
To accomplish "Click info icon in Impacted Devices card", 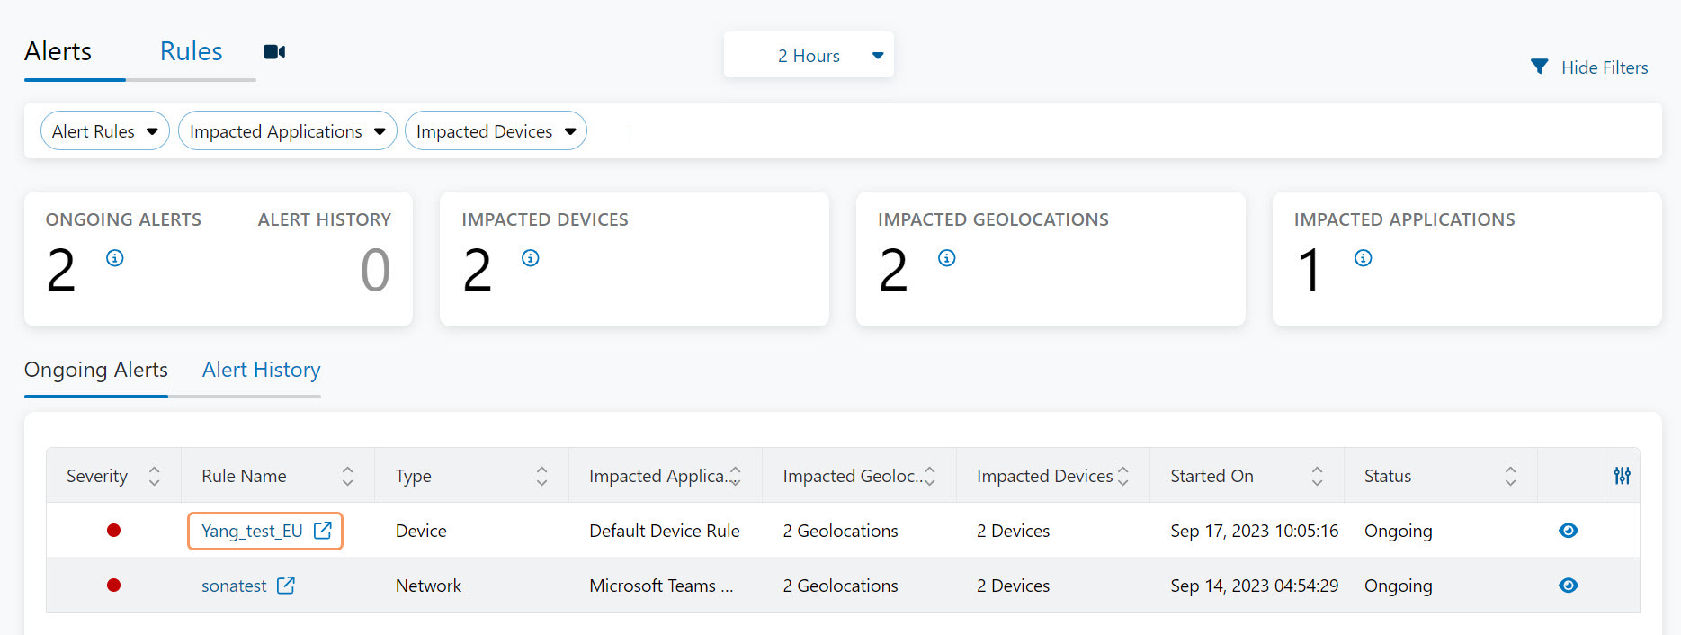I will [x=531, y=258].
